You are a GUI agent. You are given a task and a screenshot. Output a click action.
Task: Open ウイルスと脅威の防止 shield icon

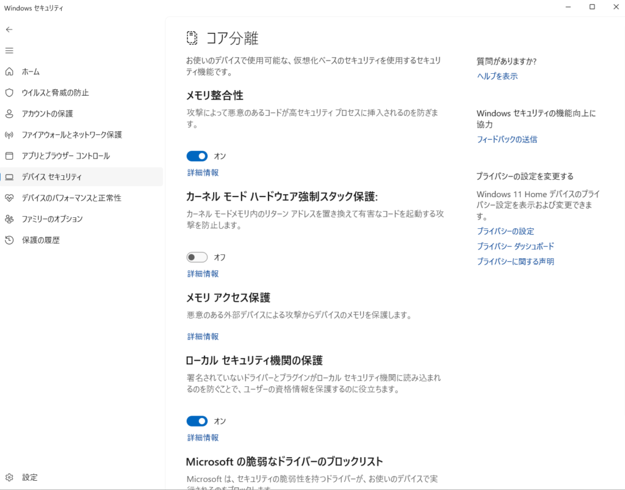click(9, 93)
